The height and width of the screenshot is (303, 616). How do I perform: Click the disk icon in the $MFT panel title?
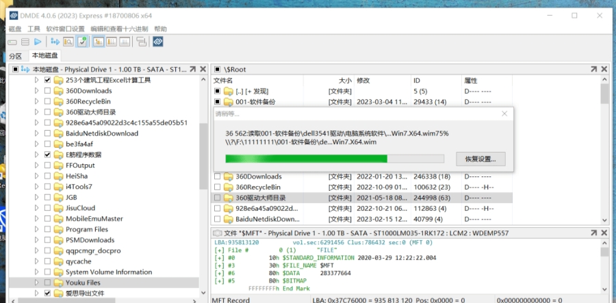click(218, 233)
